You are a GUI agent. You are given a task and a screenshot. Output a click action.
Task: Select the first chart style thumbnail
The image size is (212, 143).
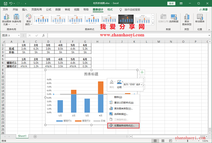click(x=41, y=19)
